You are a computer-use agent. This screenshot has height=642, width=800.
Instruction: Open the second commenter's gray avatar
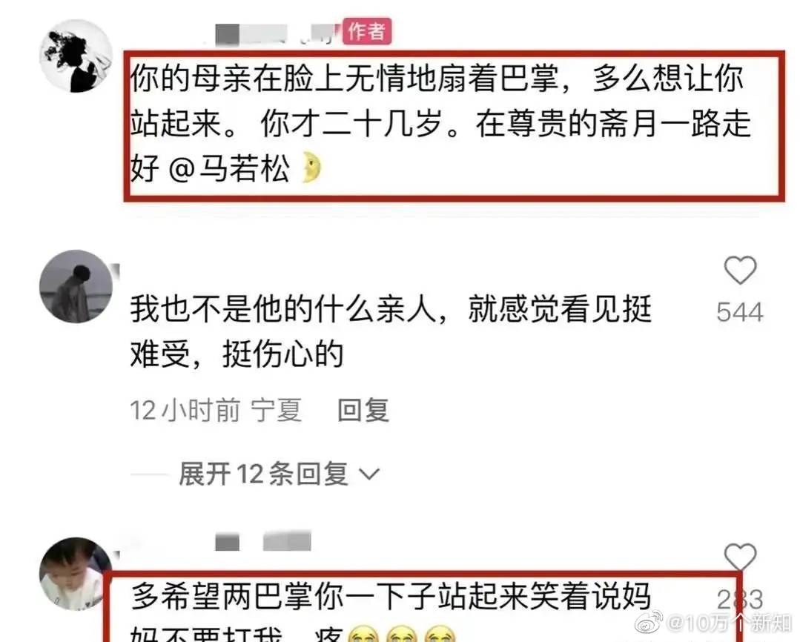(76, 286)
